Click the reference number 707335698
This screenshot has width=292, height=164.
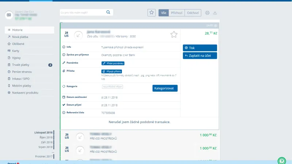click(108, 113)
